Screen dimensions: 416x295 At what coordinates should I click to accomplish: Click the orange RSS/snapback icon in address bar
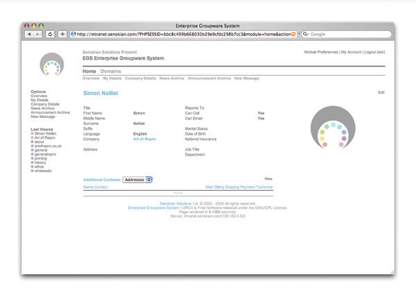tap(293, 34)
